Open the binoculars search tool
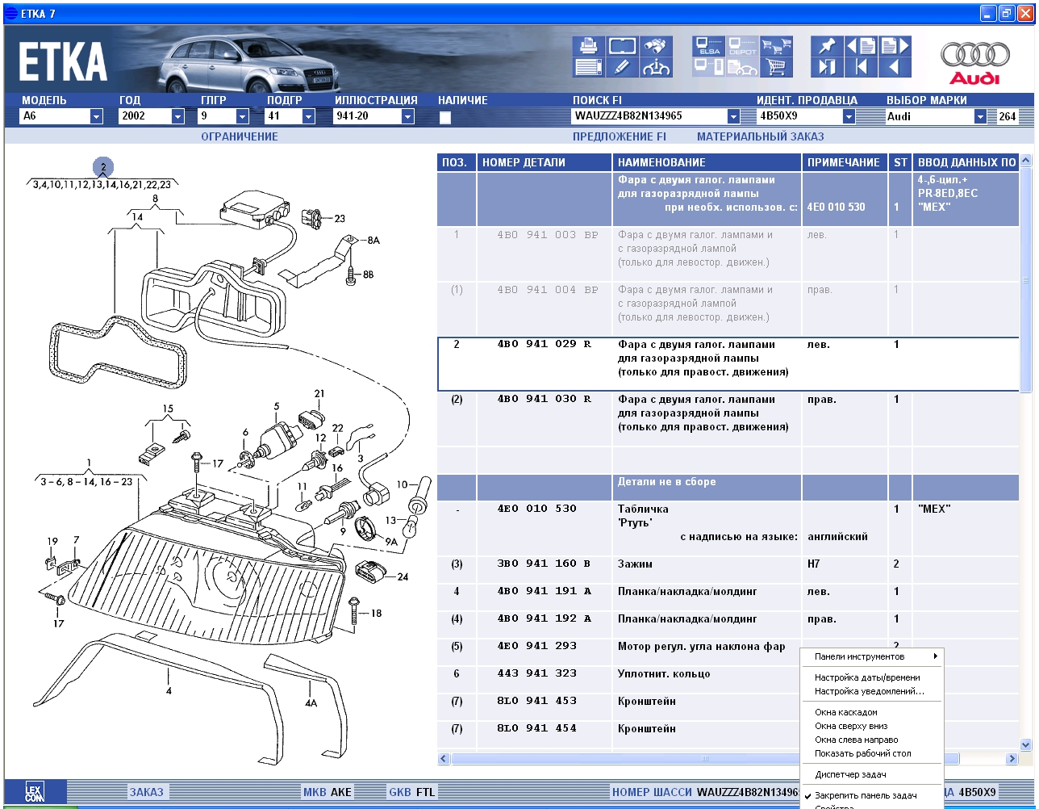Screen dimensions: 1039x809 click(656, 46)
